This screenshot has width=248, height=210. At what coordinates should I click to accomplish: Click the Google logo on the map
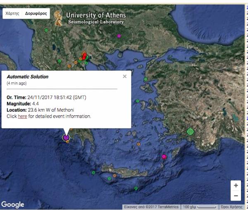tap(13, 205)
